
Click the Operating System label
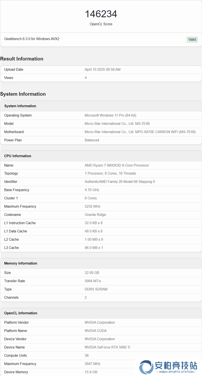coord(18,115)
